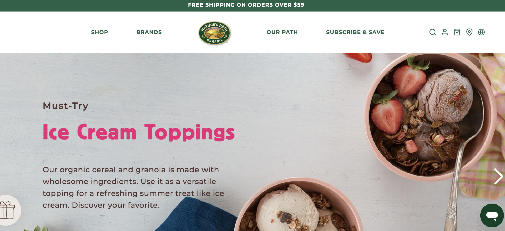Go to SUBSCRIBE & SAVE

(355, 32)
